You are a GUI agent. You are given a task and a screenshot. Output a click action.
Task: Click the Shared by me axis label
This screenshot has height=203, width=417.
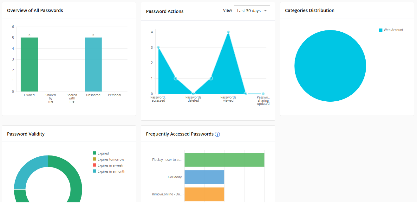click(x=51, y=98)
